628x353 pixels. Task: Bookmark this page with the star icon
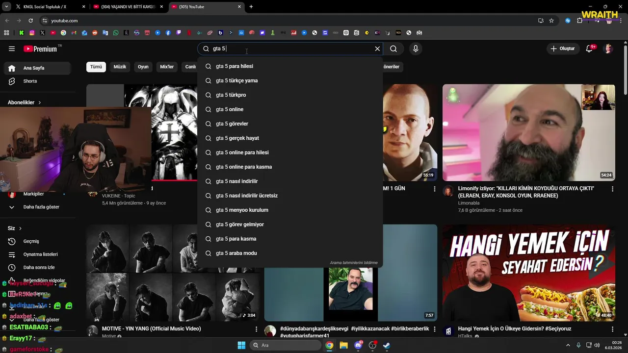551,21
